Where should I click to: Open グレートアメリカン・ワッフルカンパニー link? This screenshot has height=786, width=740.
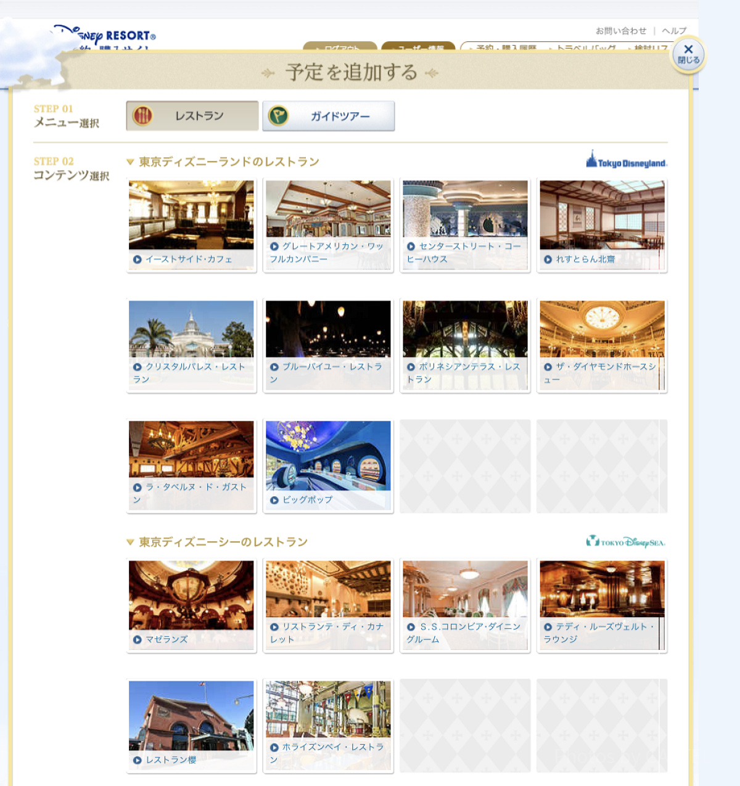[327, 253]
